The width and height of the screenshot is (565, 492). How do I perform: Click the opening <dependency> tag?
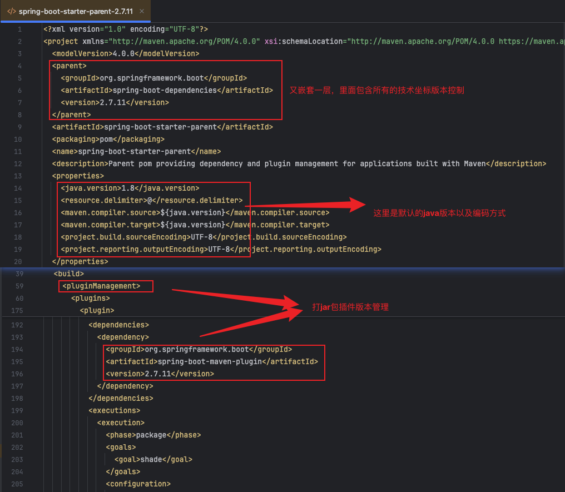tap(123, 337)
